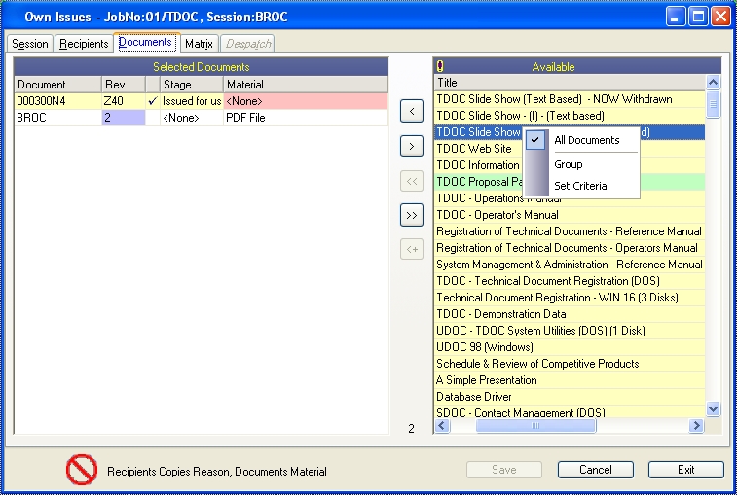Click the Rev column header
Screen dimensions: 737x495
coord(123,85)
